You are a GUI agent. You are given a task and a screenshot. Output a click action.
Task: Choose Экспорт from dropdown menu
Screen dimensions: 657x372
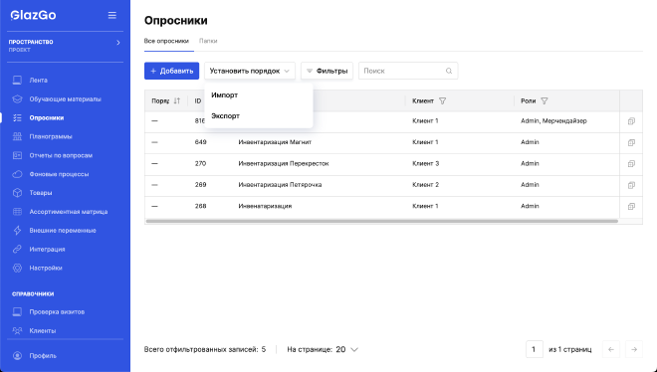coord(259,116)
